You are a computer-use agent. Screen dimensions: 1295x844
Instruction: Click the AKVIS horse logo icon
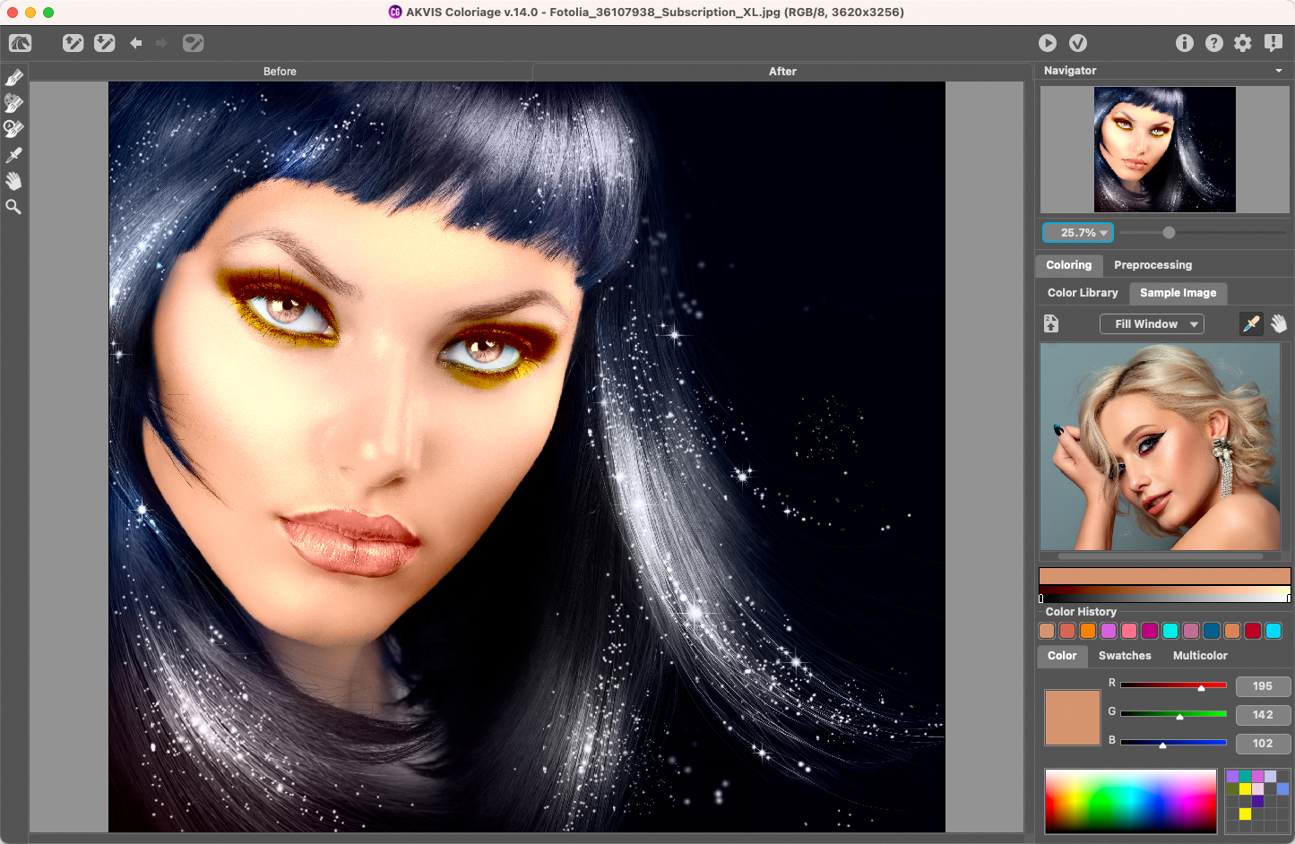(x=20, y=43)
